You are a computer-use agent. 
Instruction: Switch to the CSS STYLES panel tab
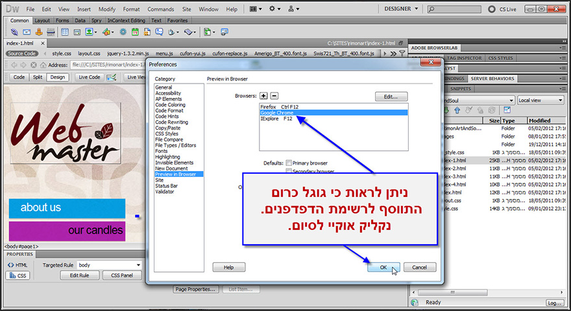(x=500, y=58)
